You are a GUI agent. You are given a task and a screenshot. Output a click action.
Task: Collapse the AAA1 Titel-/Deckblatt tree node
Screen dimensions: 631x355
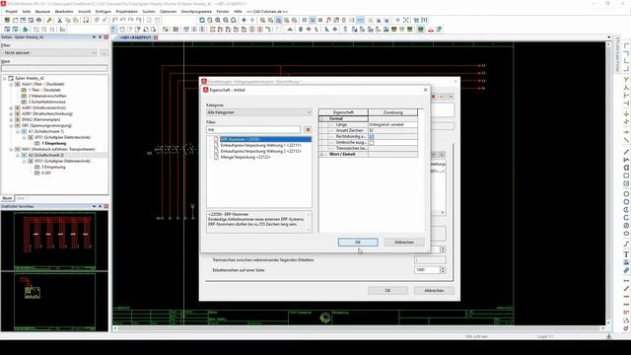tap(11, 84)
